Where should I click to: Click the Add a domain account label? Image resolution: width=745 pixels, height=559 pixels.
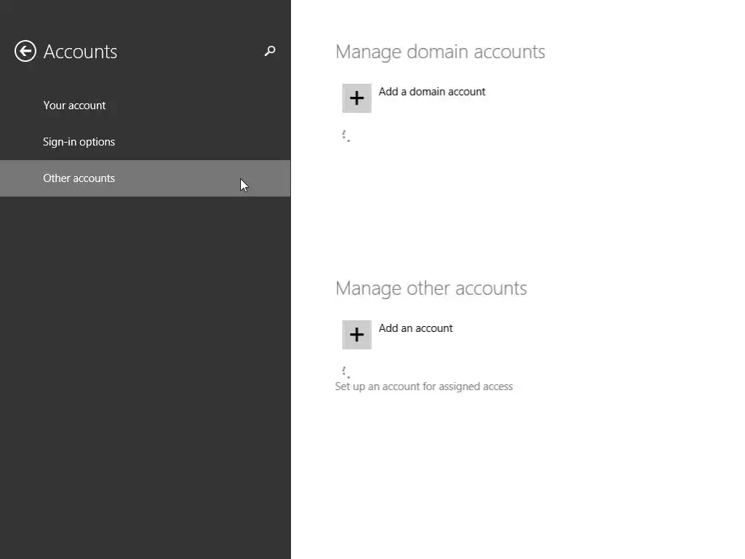pyautogui.click(x=432, y=92)
